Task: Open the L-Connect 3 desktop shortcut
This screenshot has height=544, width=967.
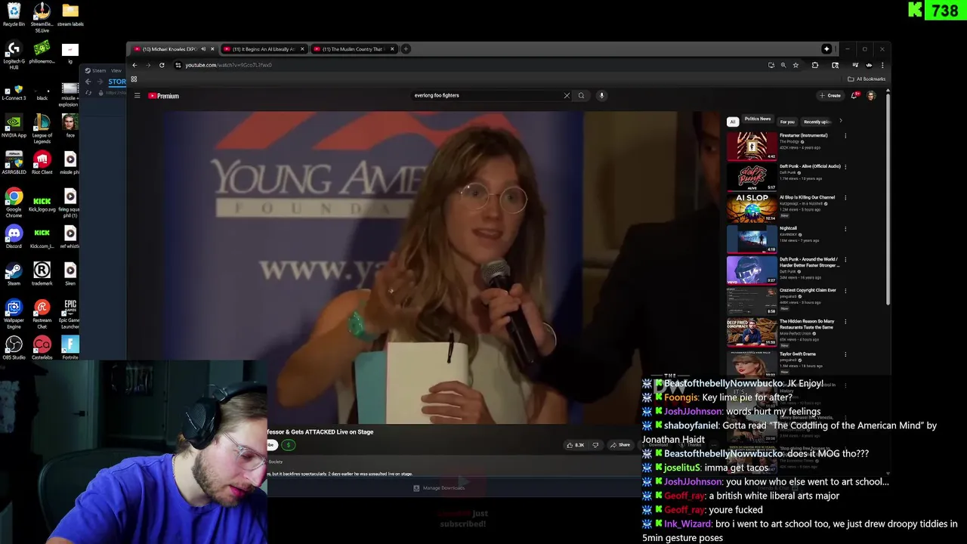Action: 14,89
